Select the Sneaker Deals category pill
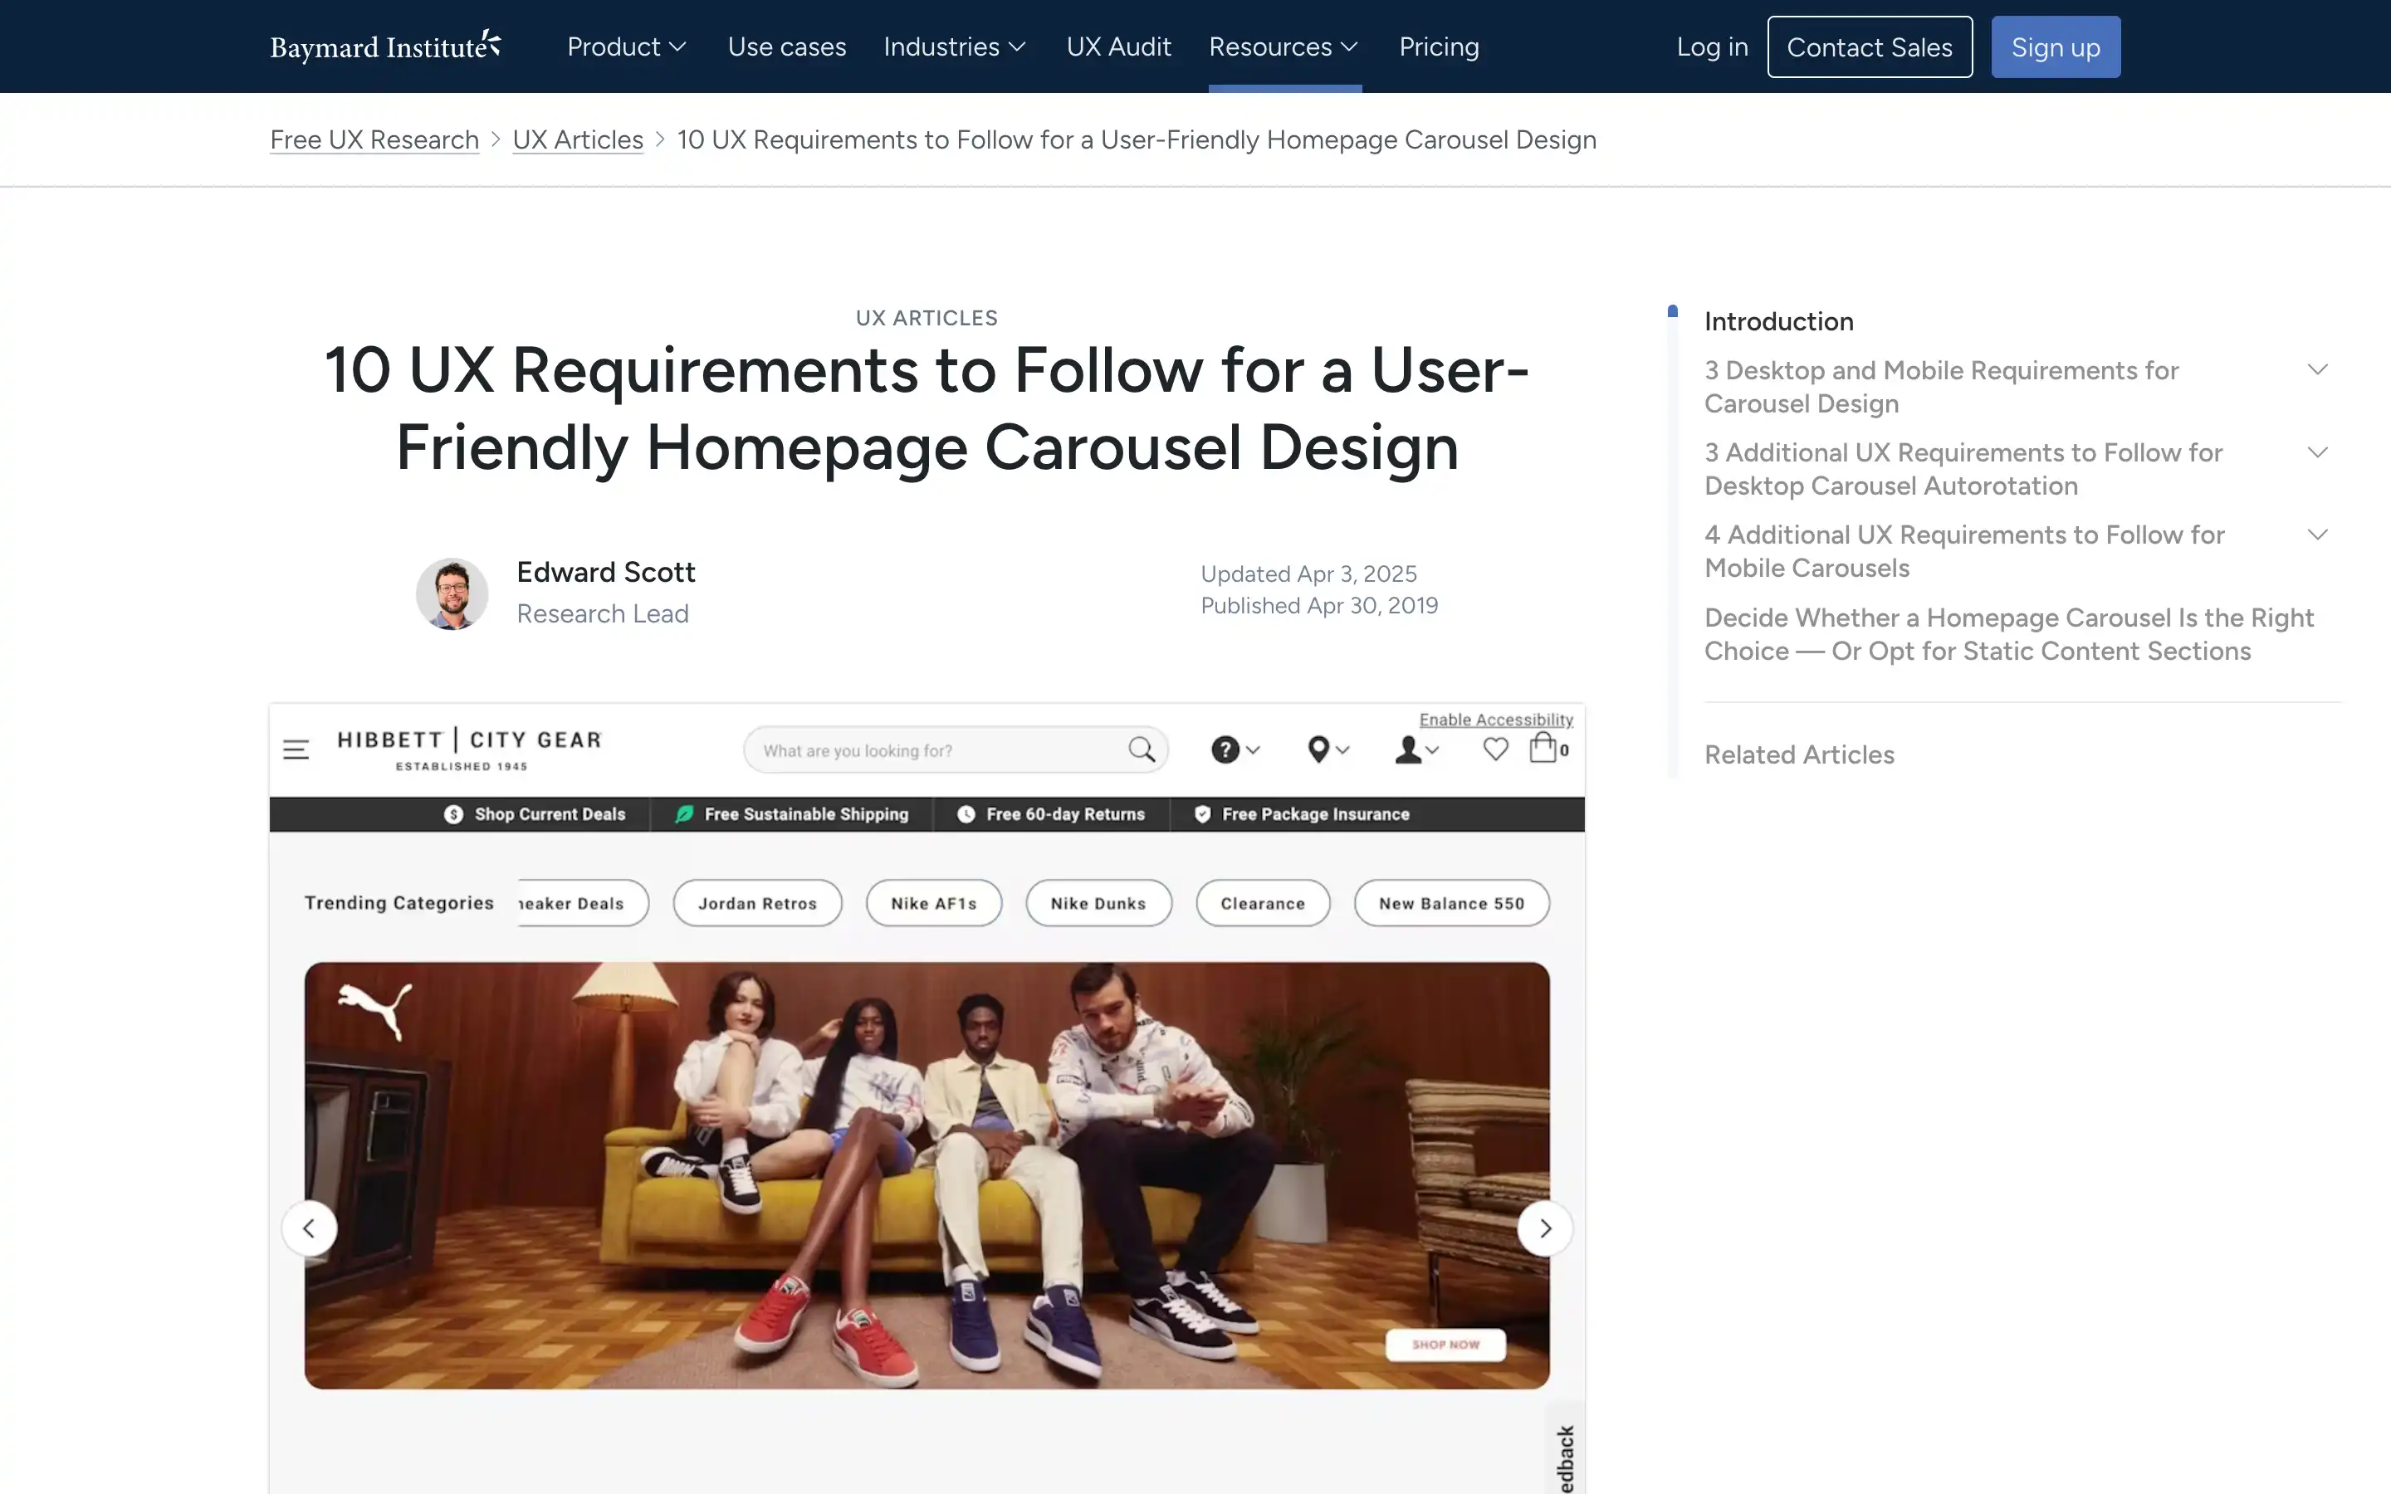This screenshot has width=2391, height=1494. [583, 903]
